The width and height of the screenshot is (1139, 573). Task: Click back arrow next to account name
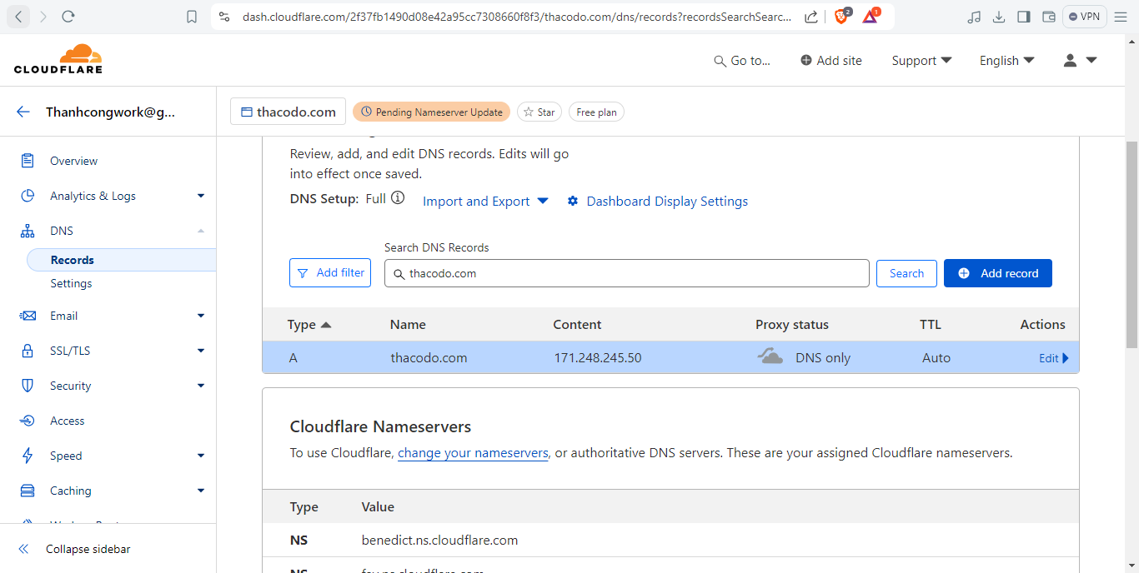point(23,112)
